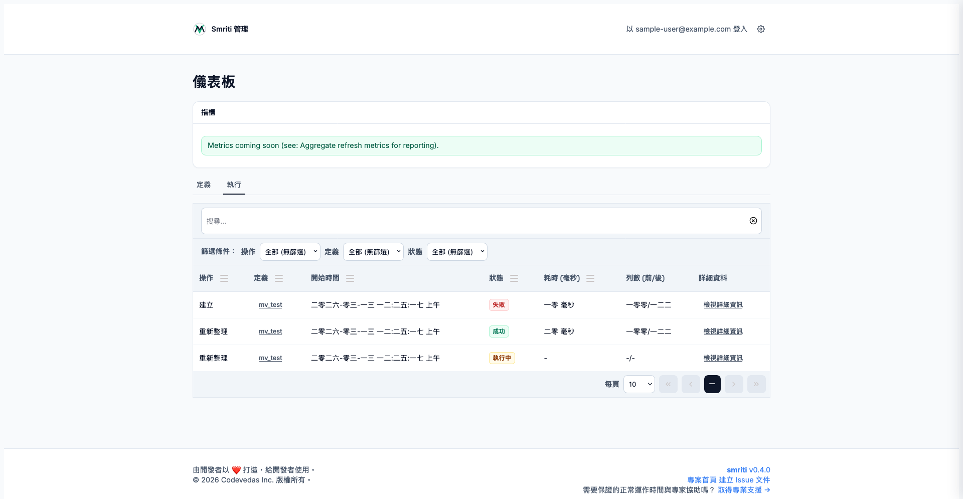Viewport: 963px width, 499px height.
Task: Go to the next page arrow
Action: (x=734, y=384)
